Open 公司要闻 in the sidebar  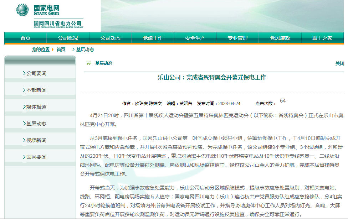tap(36, 73)
